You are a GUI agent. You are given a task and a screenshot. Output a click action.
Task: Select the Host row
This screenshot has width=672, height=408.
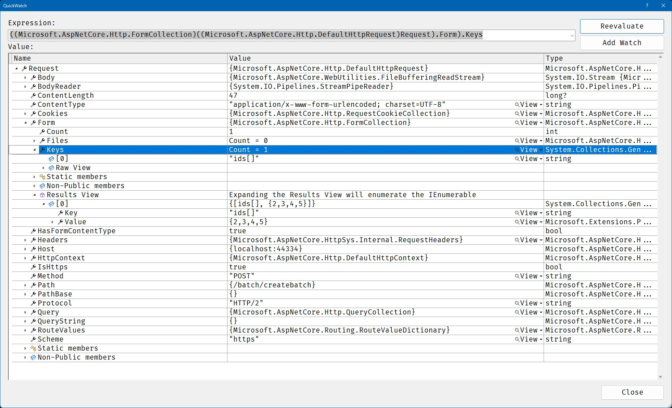click(x=334, y=249)
